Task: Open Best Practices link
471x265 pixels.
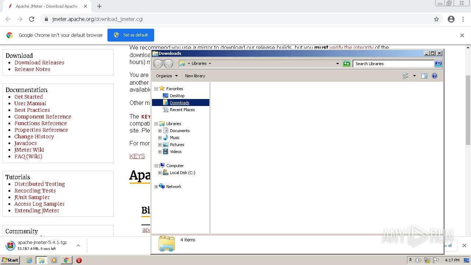Action: (x=32, y=110)
